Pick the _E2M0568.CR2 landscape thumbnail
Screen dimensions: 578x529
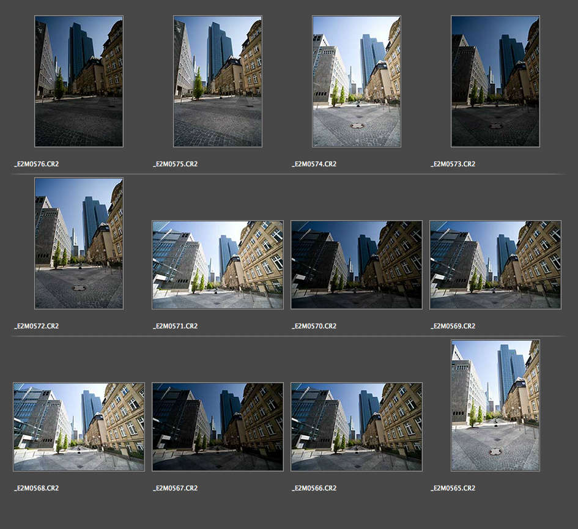pos(79,427)
